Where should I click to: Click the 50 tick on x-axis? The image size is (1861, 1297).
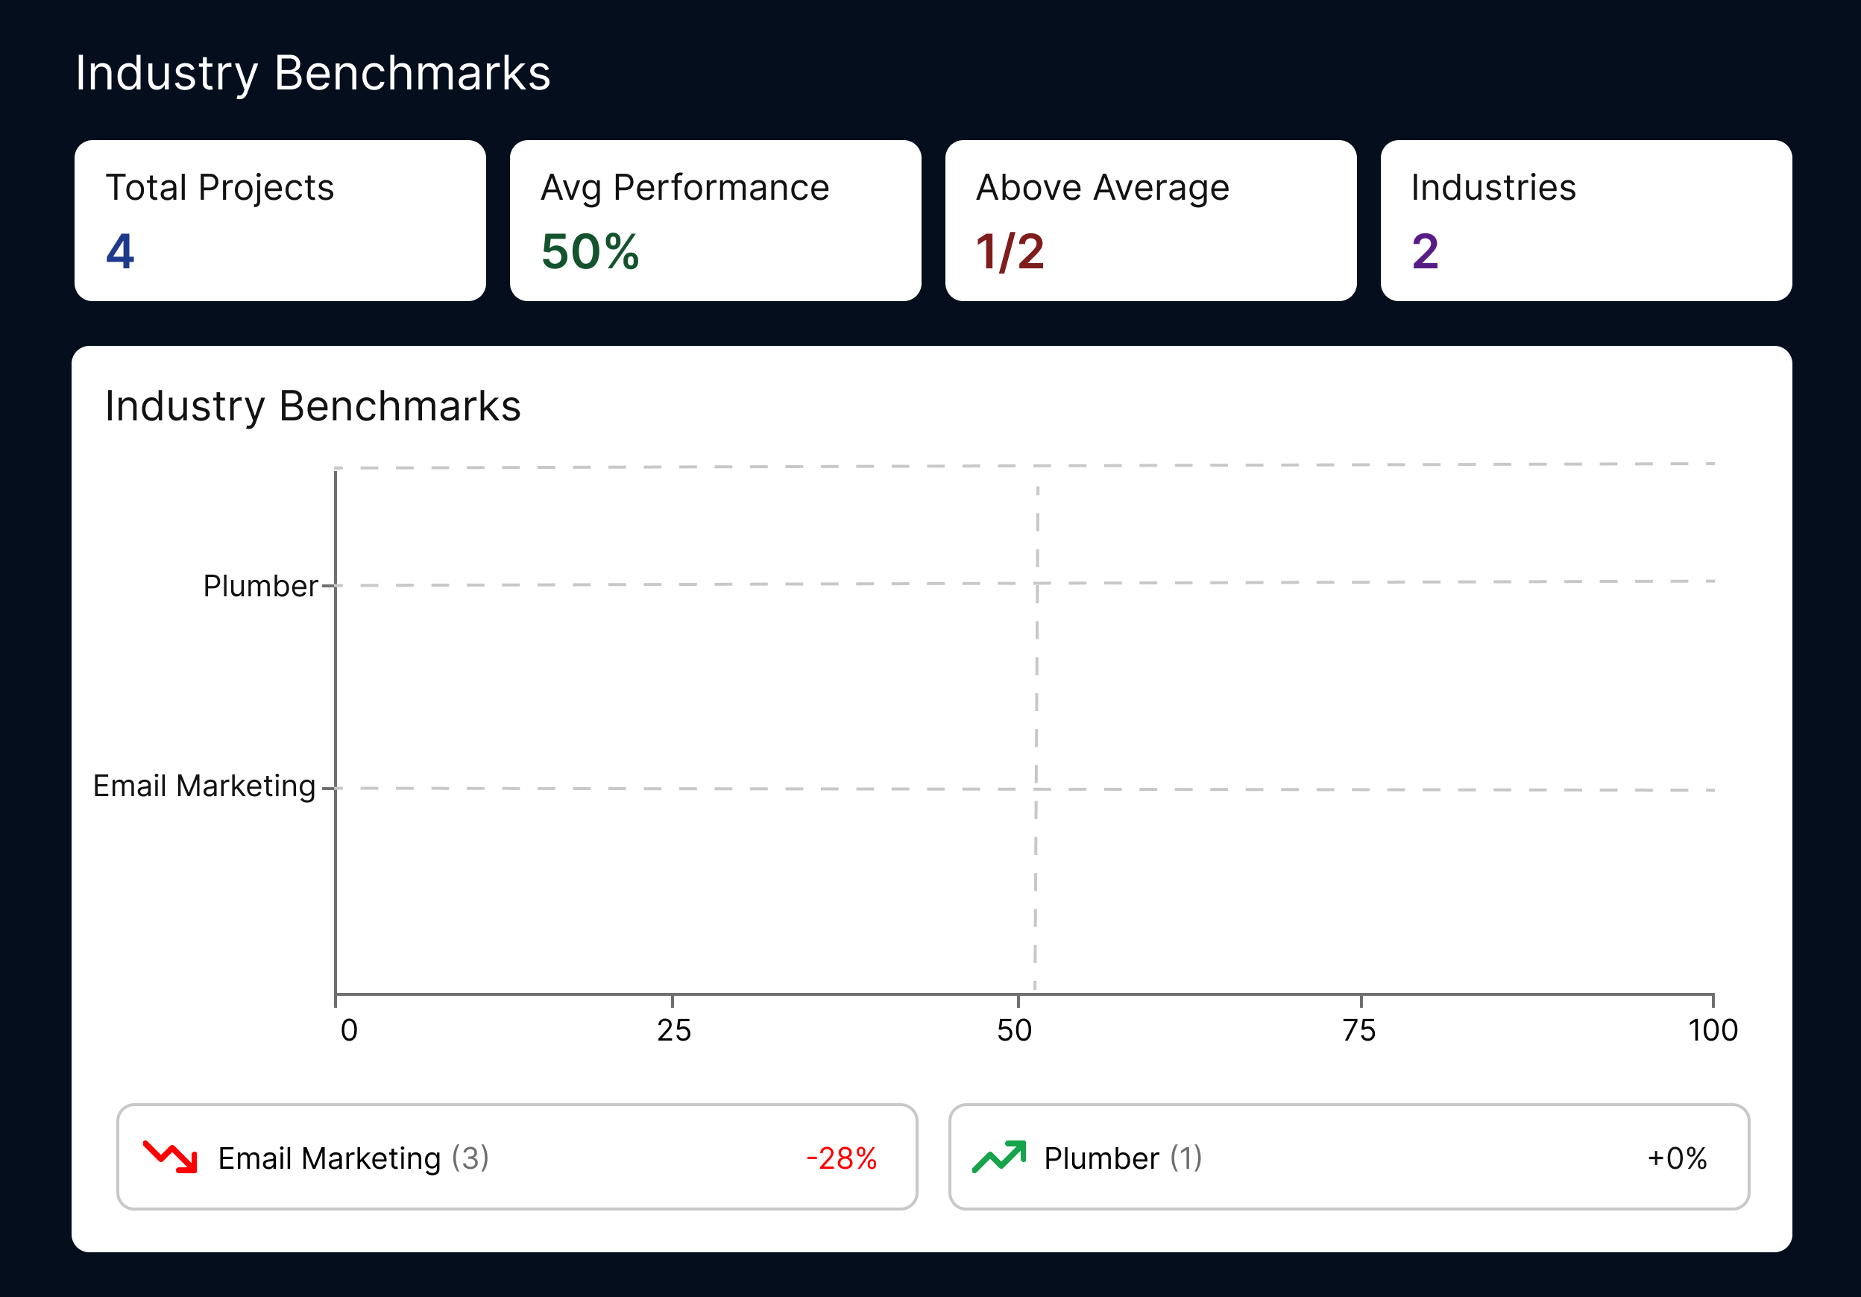[x=1014, y=1030]
